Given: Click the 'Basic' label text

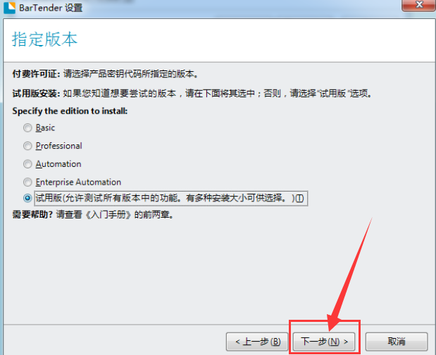Looking at the screenshot, I should click(45, 128).
